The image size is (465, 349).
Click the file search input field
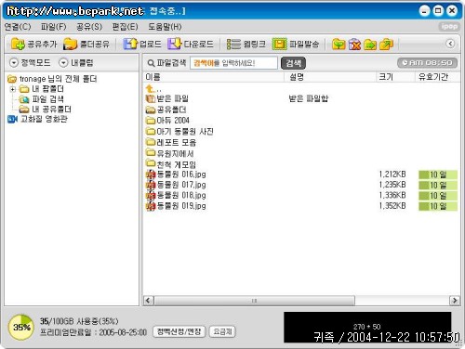click(233, 63)
